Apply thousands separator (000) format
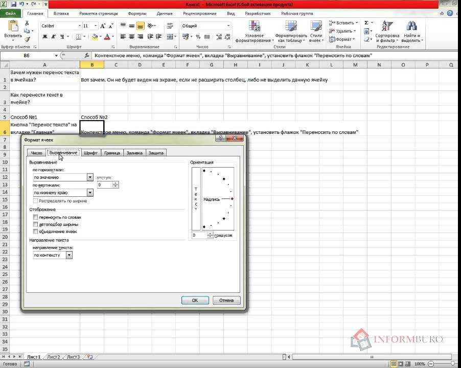 pyautogui.click(x=207, y=37)
